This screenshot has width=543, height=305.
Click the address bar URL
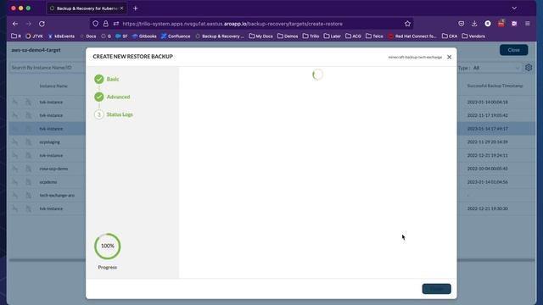coord(232,24)
